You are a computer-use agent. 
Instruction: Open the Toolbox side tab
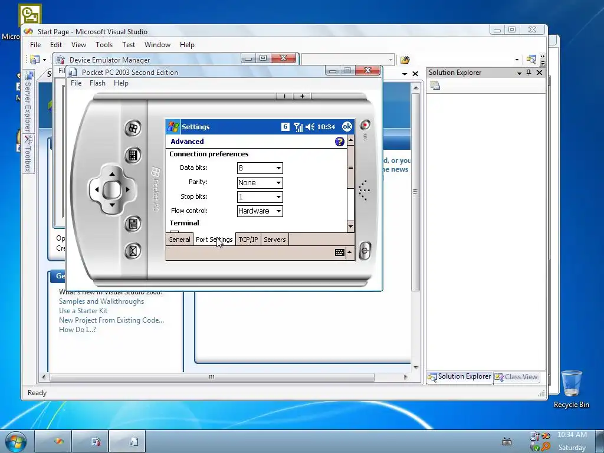click(27, 154)
